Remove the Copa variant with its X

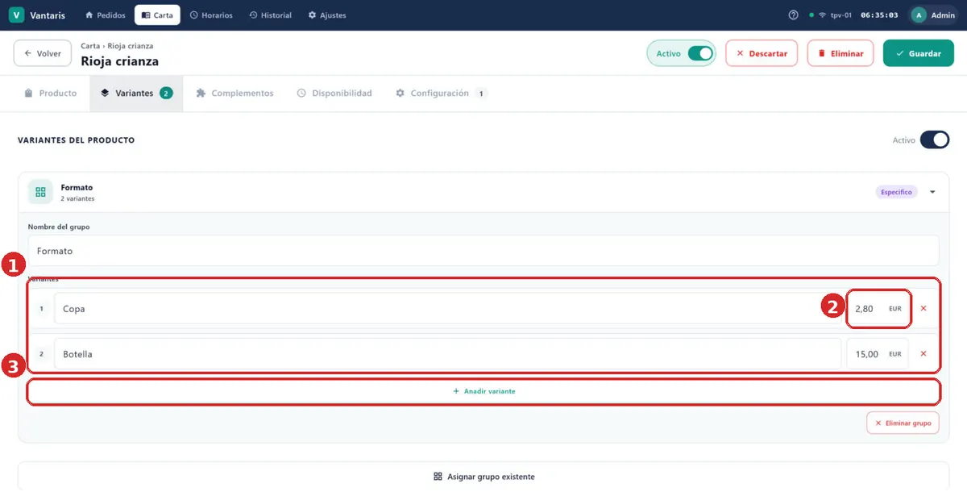(x=923, y=308)
